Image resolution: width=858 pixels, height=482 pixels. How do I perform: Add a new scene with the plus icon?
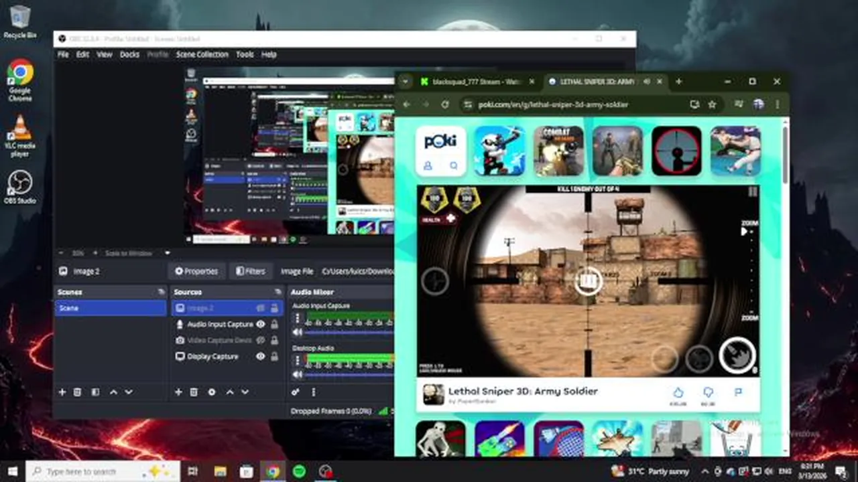(x=62, y=392)
